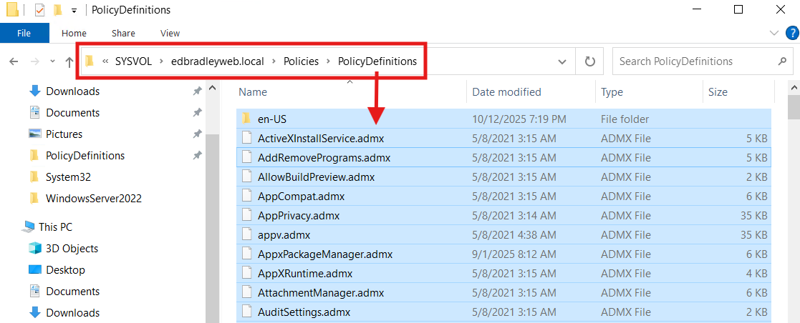This screenshot has width=800, height=323.
Task: Open the File ribbon tab
Action: (24, 33)
